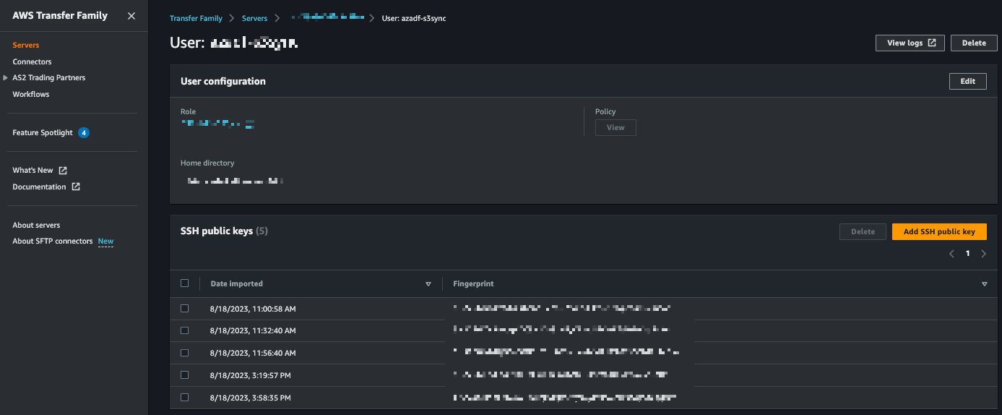Open What's New link
The width and height of the screenshot is (1002, 415).
pos(33,171)
